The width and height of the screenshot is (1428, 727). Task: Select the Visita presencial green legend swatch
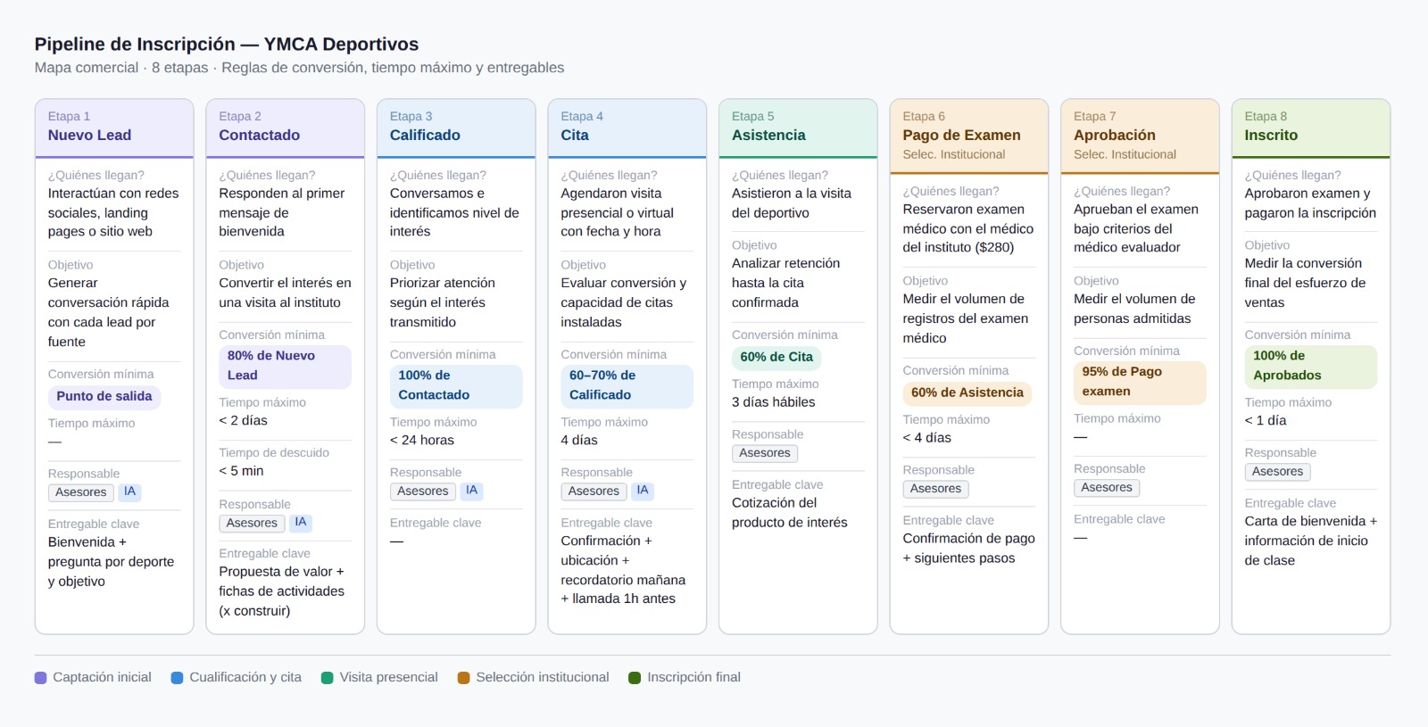[328, 678]
